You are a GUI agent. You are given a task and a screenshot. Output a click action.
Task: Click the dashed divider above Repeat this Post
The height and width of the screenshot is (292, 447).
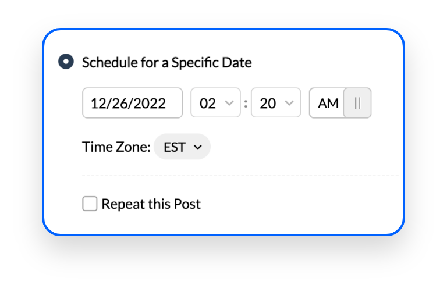[240, 175]
